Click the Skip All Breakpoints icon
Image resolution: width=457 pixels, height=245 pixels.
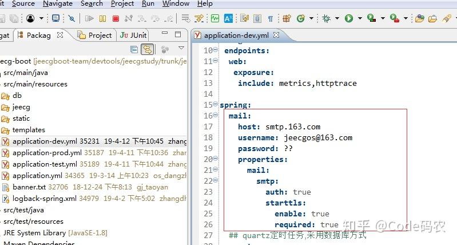pos(71,19)
